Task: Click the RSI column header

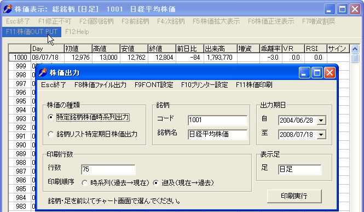Action: 316,49
